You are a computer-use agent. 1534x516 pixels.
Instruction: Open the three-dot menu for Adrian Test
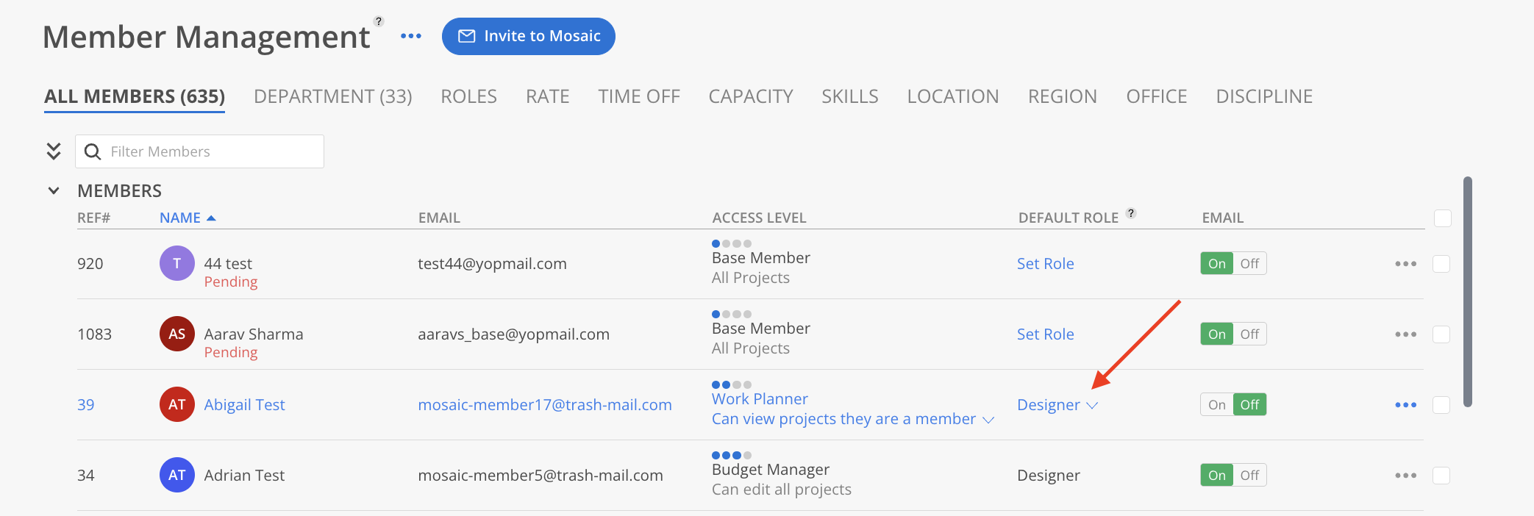click(x=1405, y=476)
